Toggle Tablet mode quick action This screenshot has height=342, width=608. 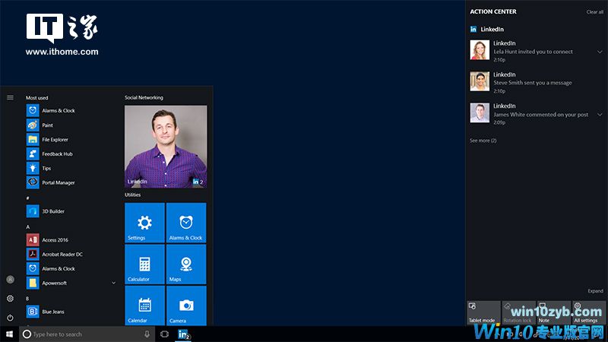[x=482, y=313]
